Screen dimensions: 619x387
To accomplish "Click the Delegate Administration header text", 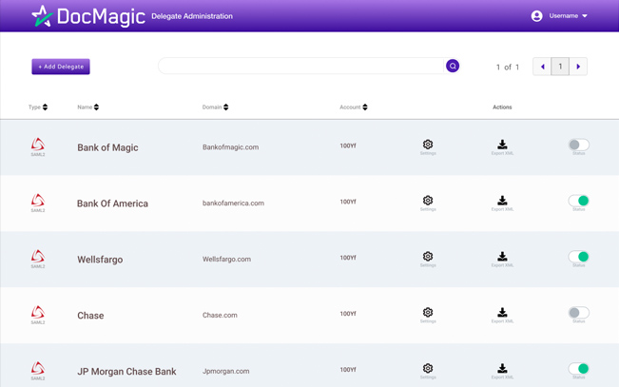I will click(x=192, y=16).
